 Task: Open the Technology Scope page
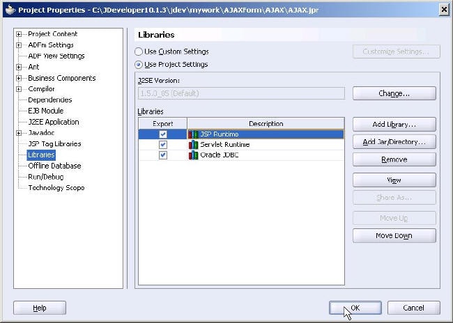(x=56, y=188)
